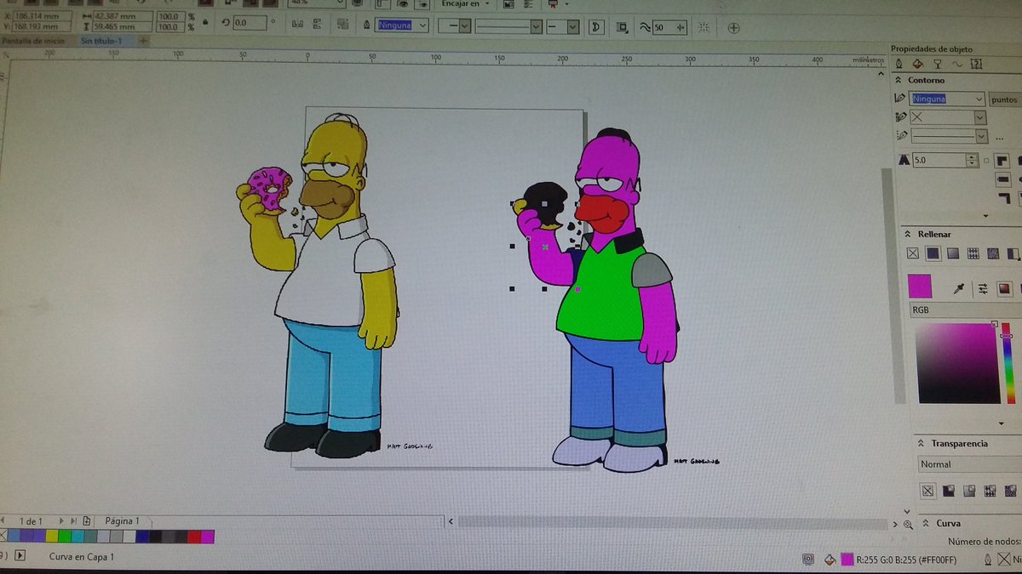
Task: Select Relleno uniforme fill type icon
Action: click(933, 253)
